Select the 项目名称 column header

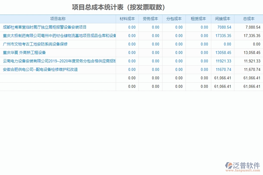57,19
